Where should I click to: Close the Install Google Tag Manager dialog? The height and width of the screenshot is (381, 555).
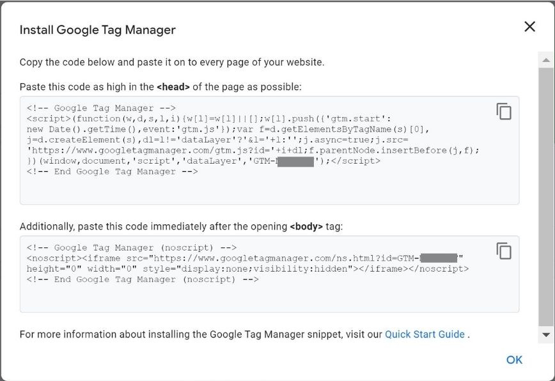(x=529, y=27)
